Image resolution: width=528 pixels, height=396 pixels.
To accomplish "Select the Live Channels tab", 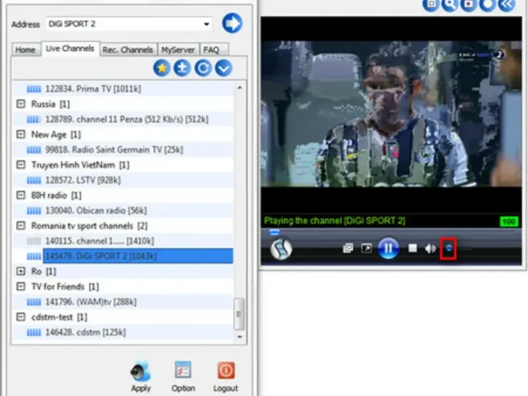I will [70, 48].
